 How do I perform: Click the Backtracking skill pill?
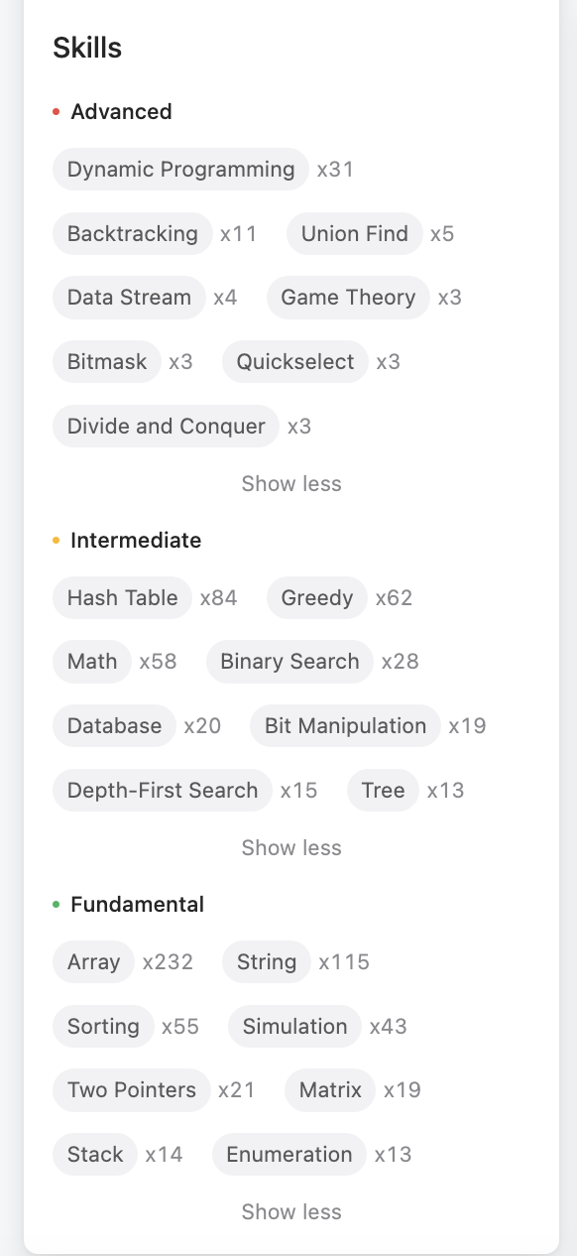[x=132, y=233]
